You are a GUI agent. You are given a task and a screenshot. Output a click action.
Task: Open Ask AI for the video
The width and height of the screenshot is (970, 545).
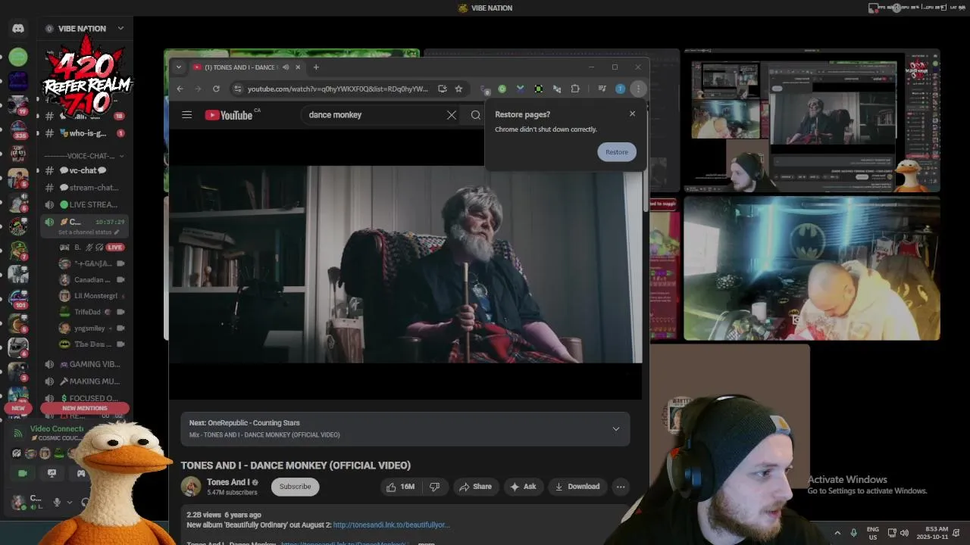click(x=523, y=487)
